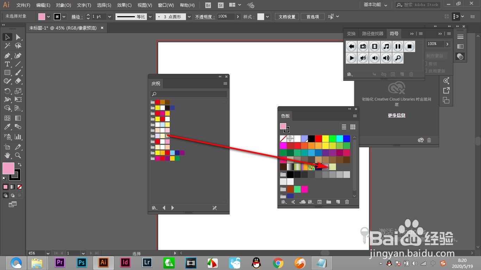Switch to the 路径查找器 tab
This screenshot has width=481, height=270.
(x=373, y=34)
